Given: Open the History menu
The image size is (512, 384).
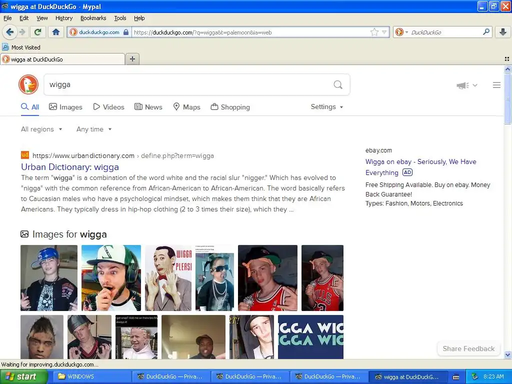Looking at the screenshot, I should [x=63, y=18].
